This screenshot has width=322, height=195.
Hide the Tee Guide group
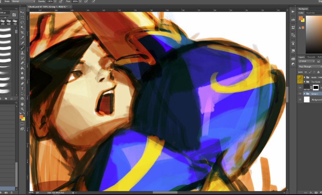[x=300, y=82]
